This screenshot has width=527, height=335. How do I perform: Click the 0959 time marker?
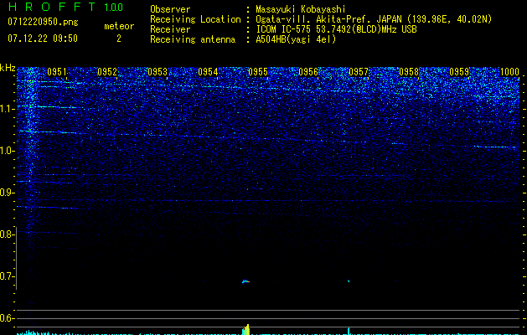point(459,72)
